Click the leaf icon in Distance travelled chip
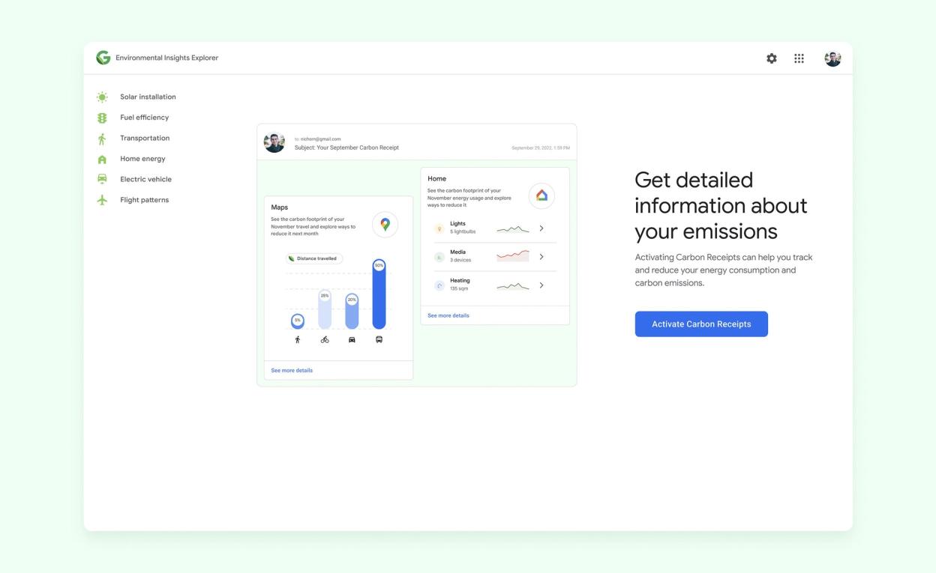 click(x=291, y=258)
